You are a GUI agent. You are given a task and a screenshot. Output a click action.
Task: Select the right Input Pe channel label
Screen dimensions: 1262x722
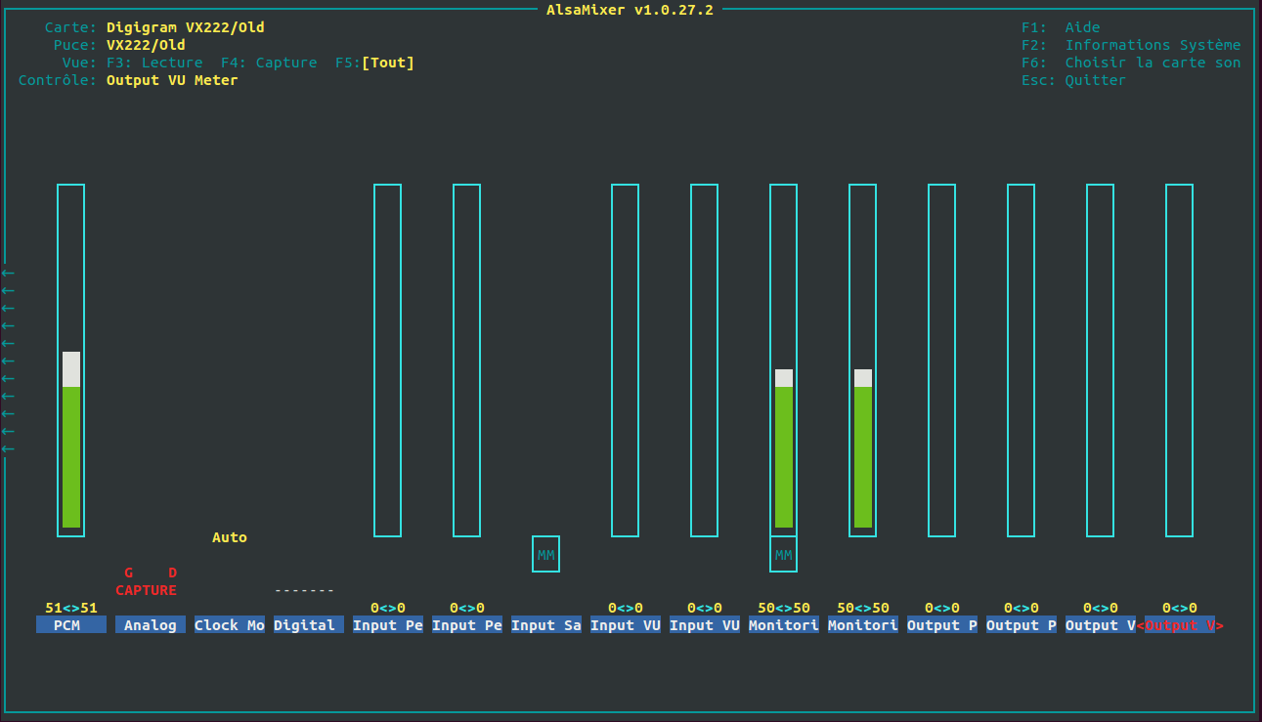point(467,625)
